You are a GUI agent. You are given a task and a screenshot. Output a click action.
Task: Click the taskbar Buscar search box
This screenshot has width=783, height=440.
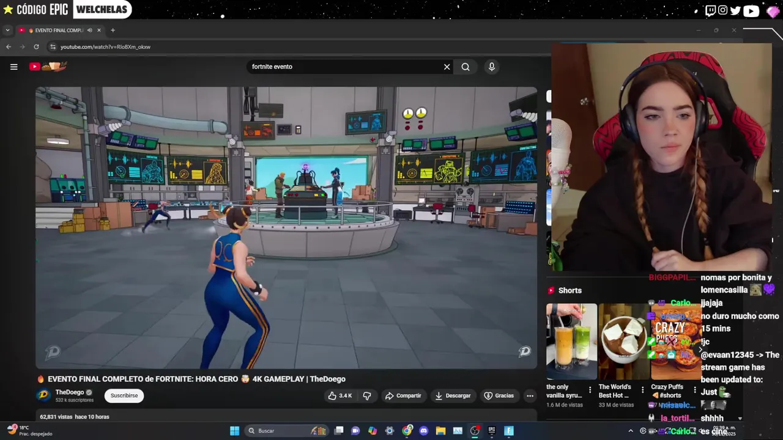(x=286, y=431)
